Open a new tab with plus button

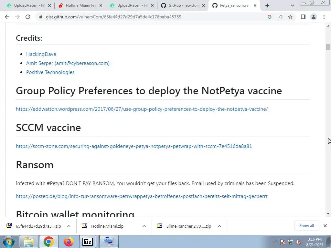(267, 5)
